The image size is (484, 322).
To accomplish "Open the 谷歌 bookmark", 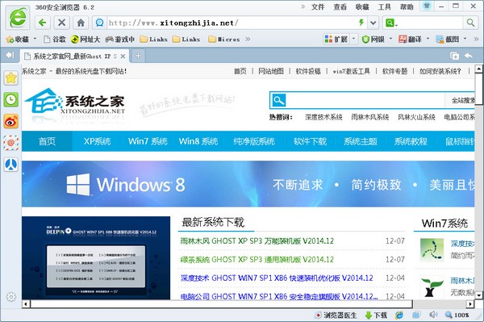I will pyautogui.click(x=55, y=40).
